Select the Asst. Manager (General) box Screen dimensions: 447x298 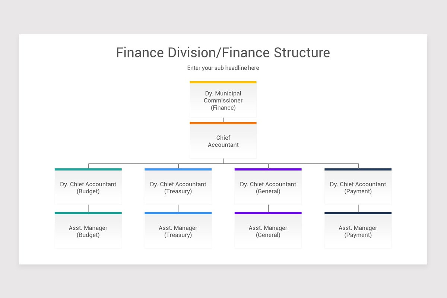[x=268, y=231]
